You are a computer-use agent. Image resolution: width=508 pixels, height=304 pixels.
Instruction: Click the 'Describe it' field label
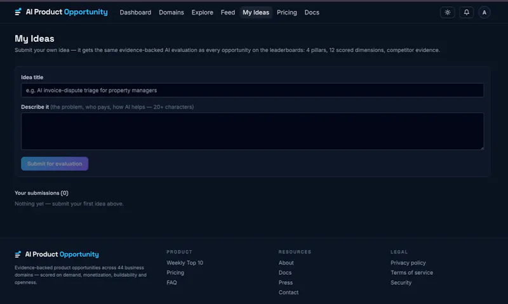[x=35, y=107]
